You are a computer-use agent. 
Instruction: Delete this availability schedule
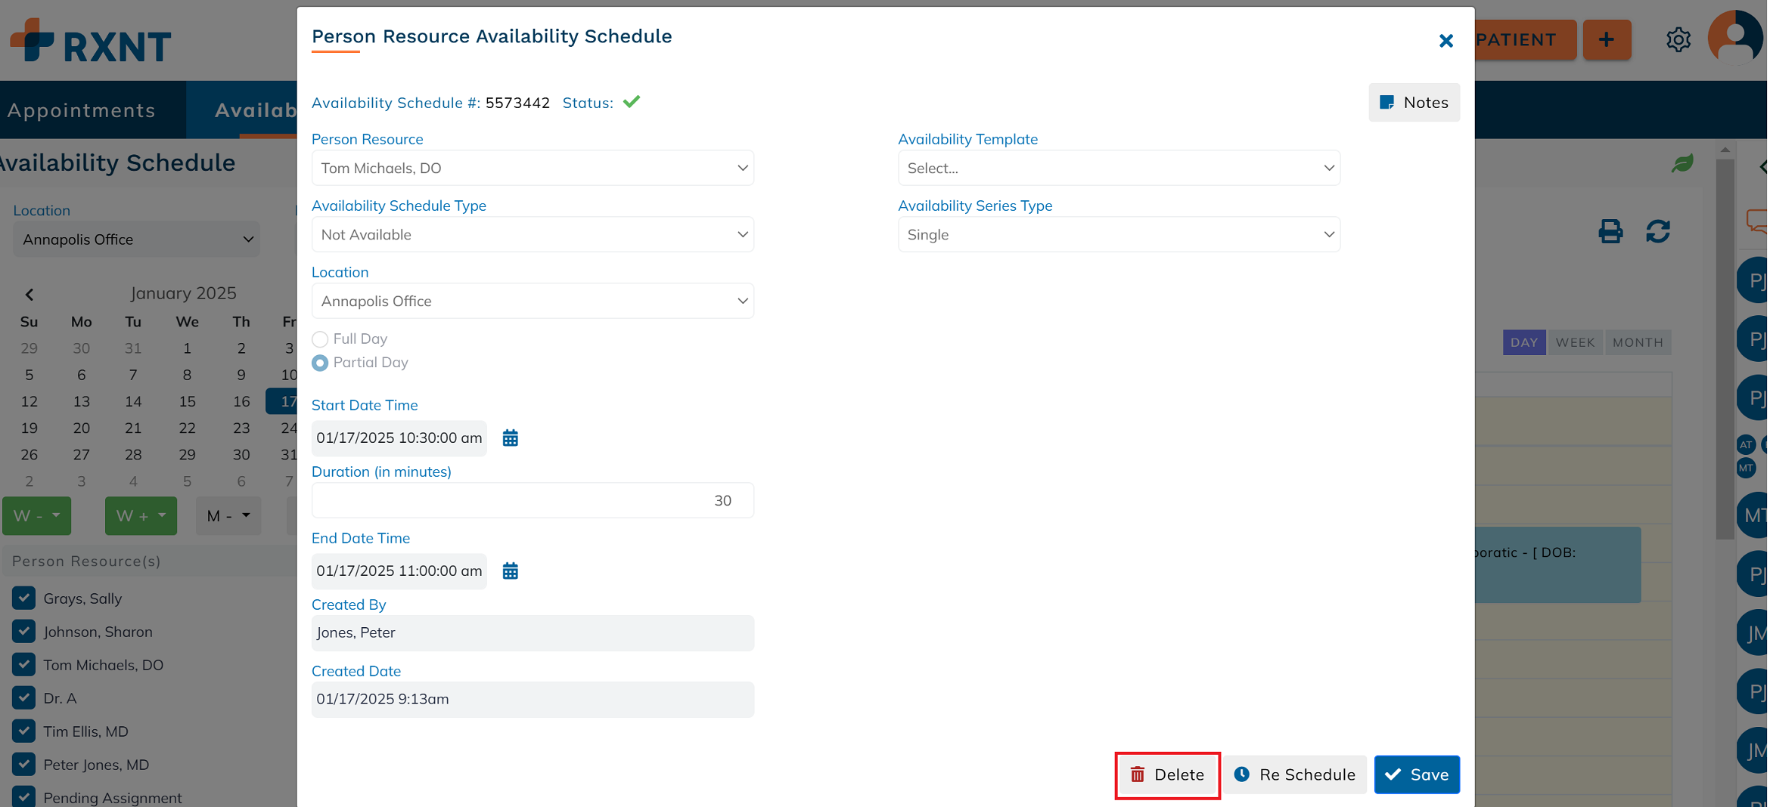[1167, 775]
